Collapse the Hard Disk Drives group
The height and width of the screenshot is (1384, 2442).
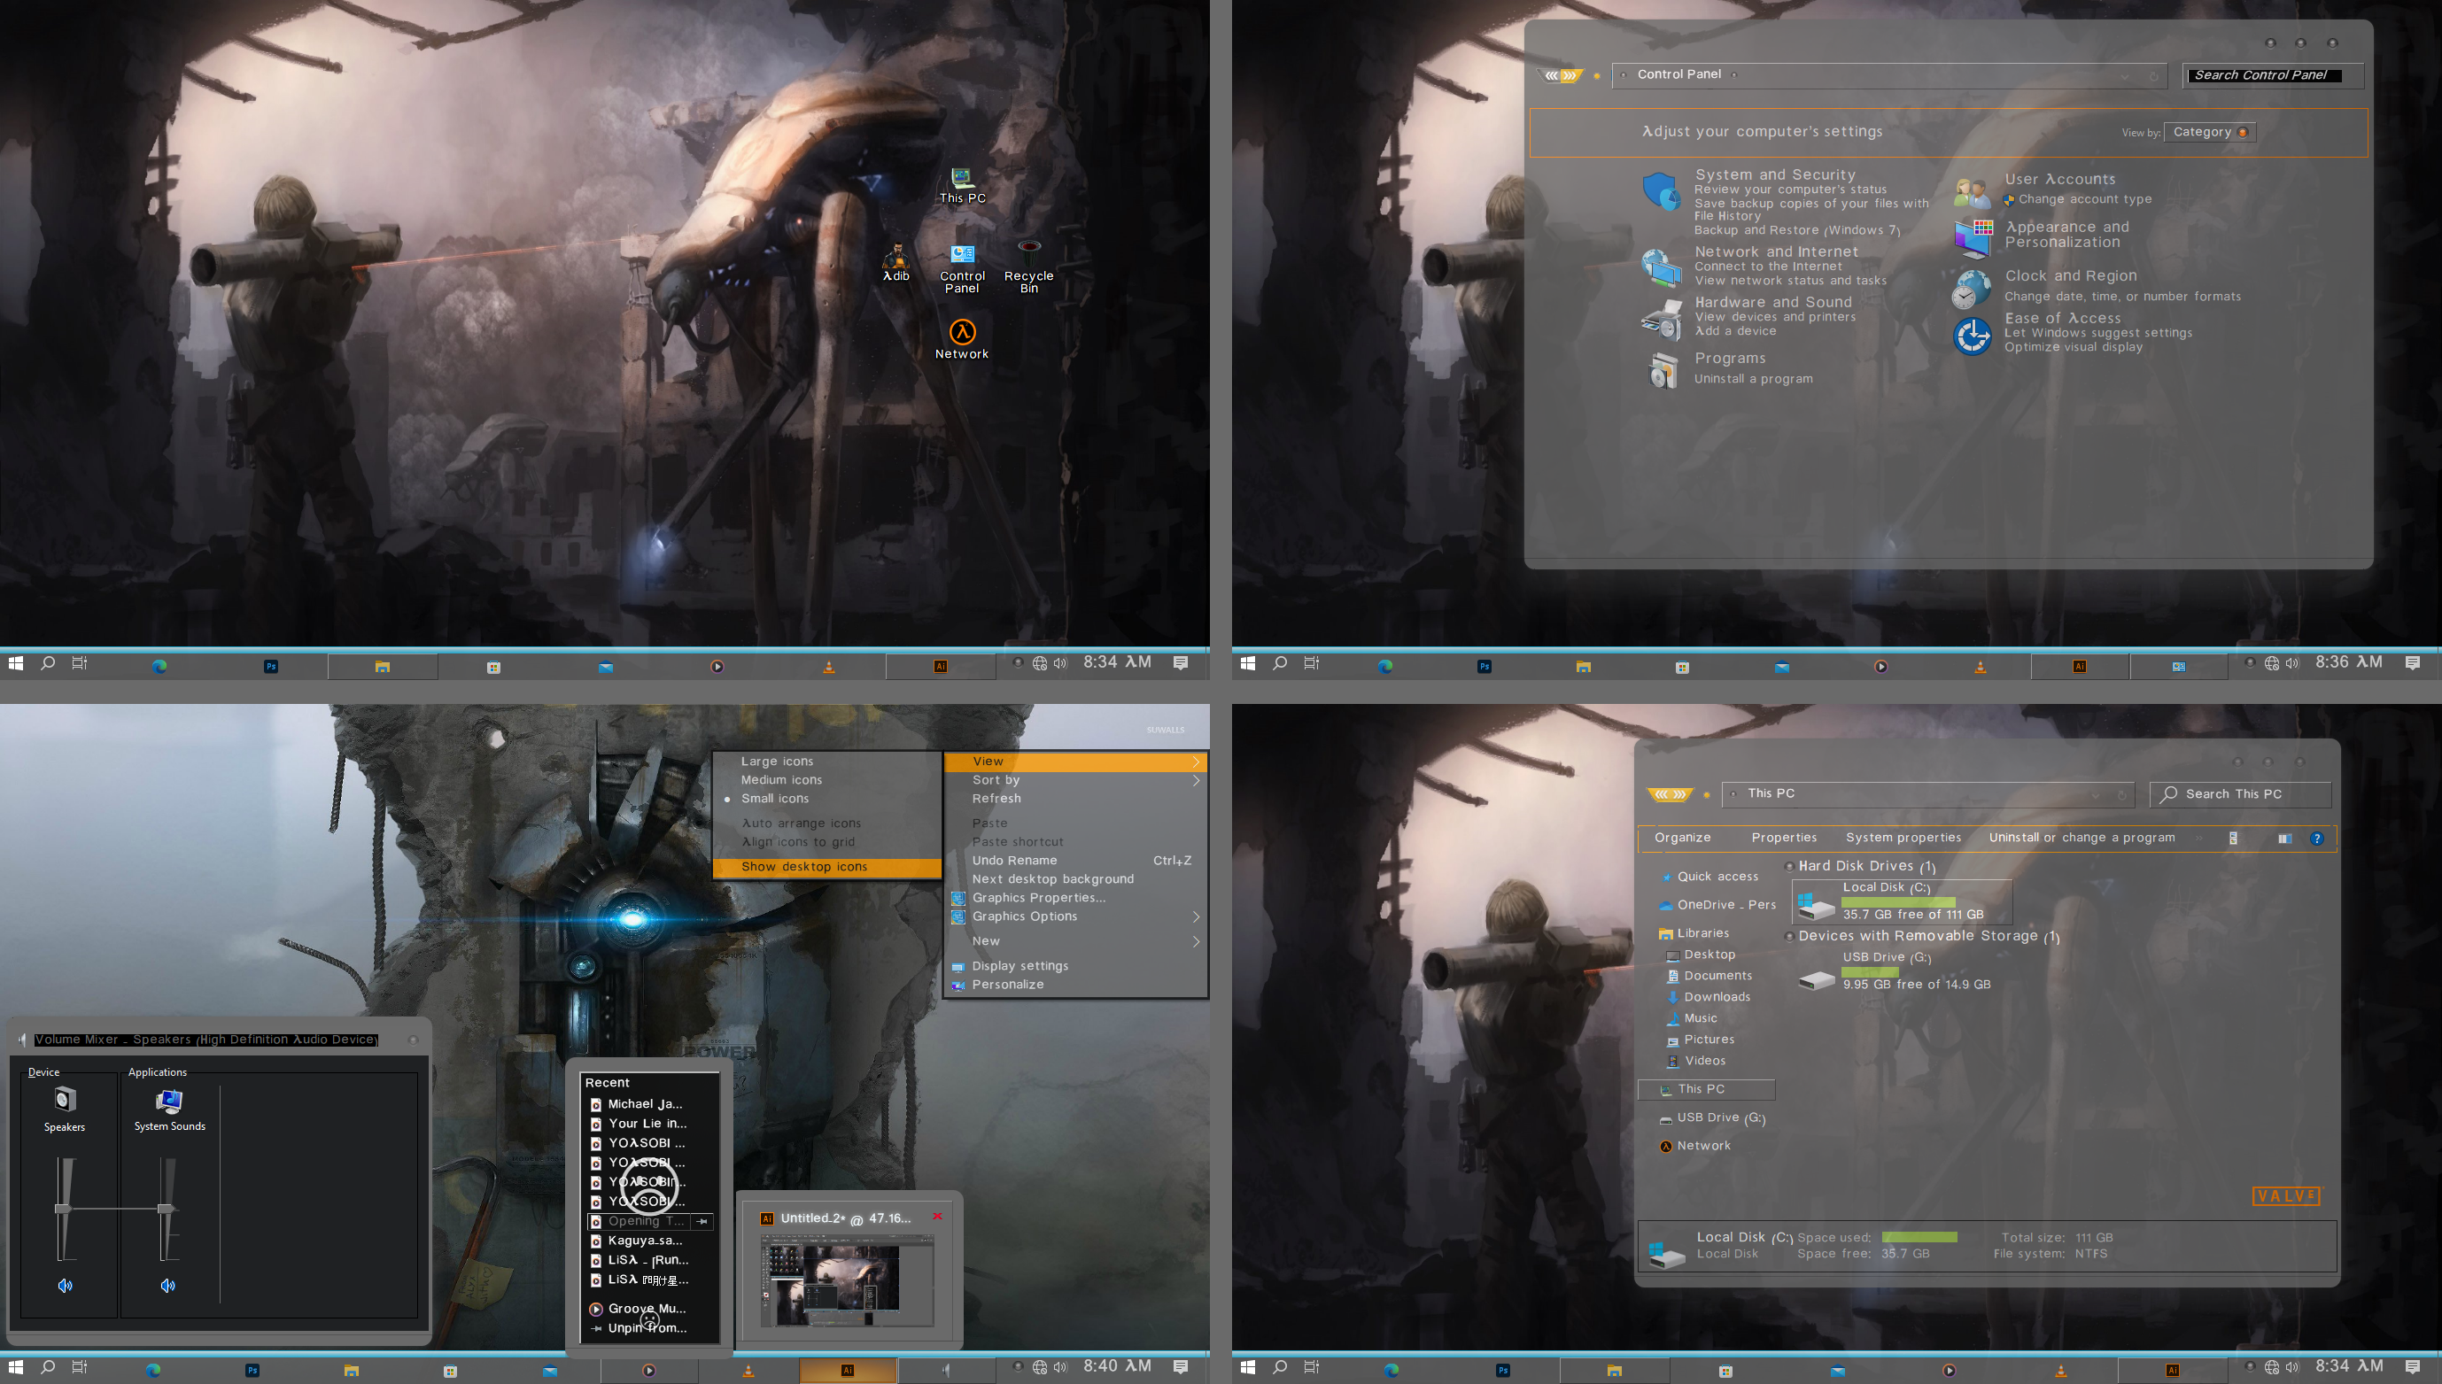(x=1789, y=867)
